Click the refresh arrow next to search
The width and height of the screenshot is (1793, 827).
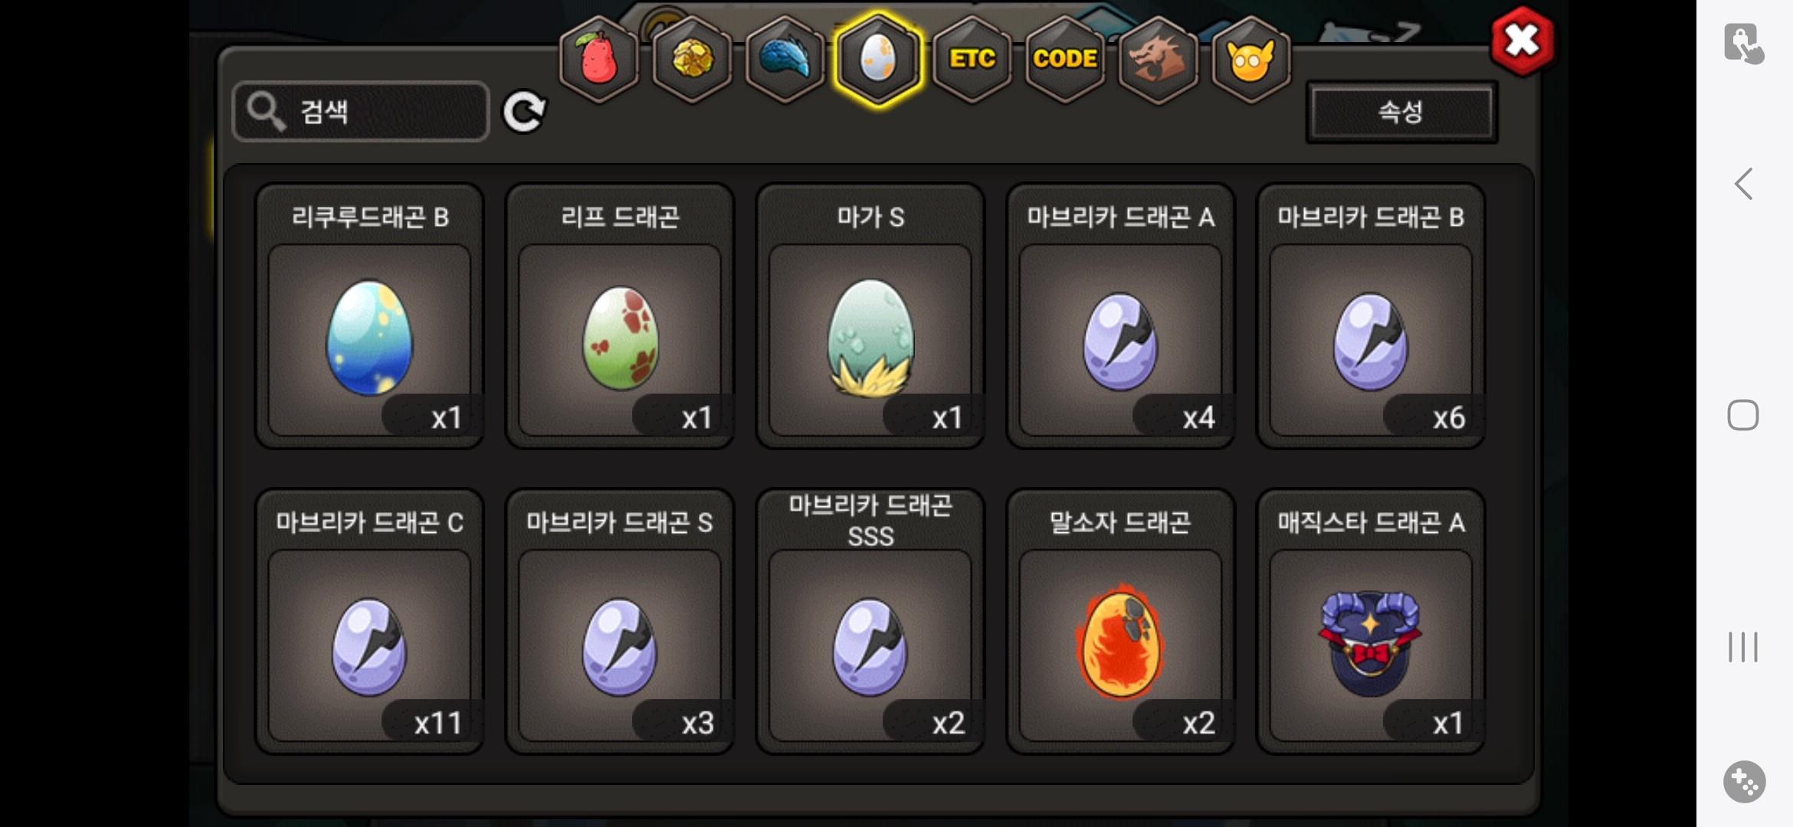[x=525, y=112]
